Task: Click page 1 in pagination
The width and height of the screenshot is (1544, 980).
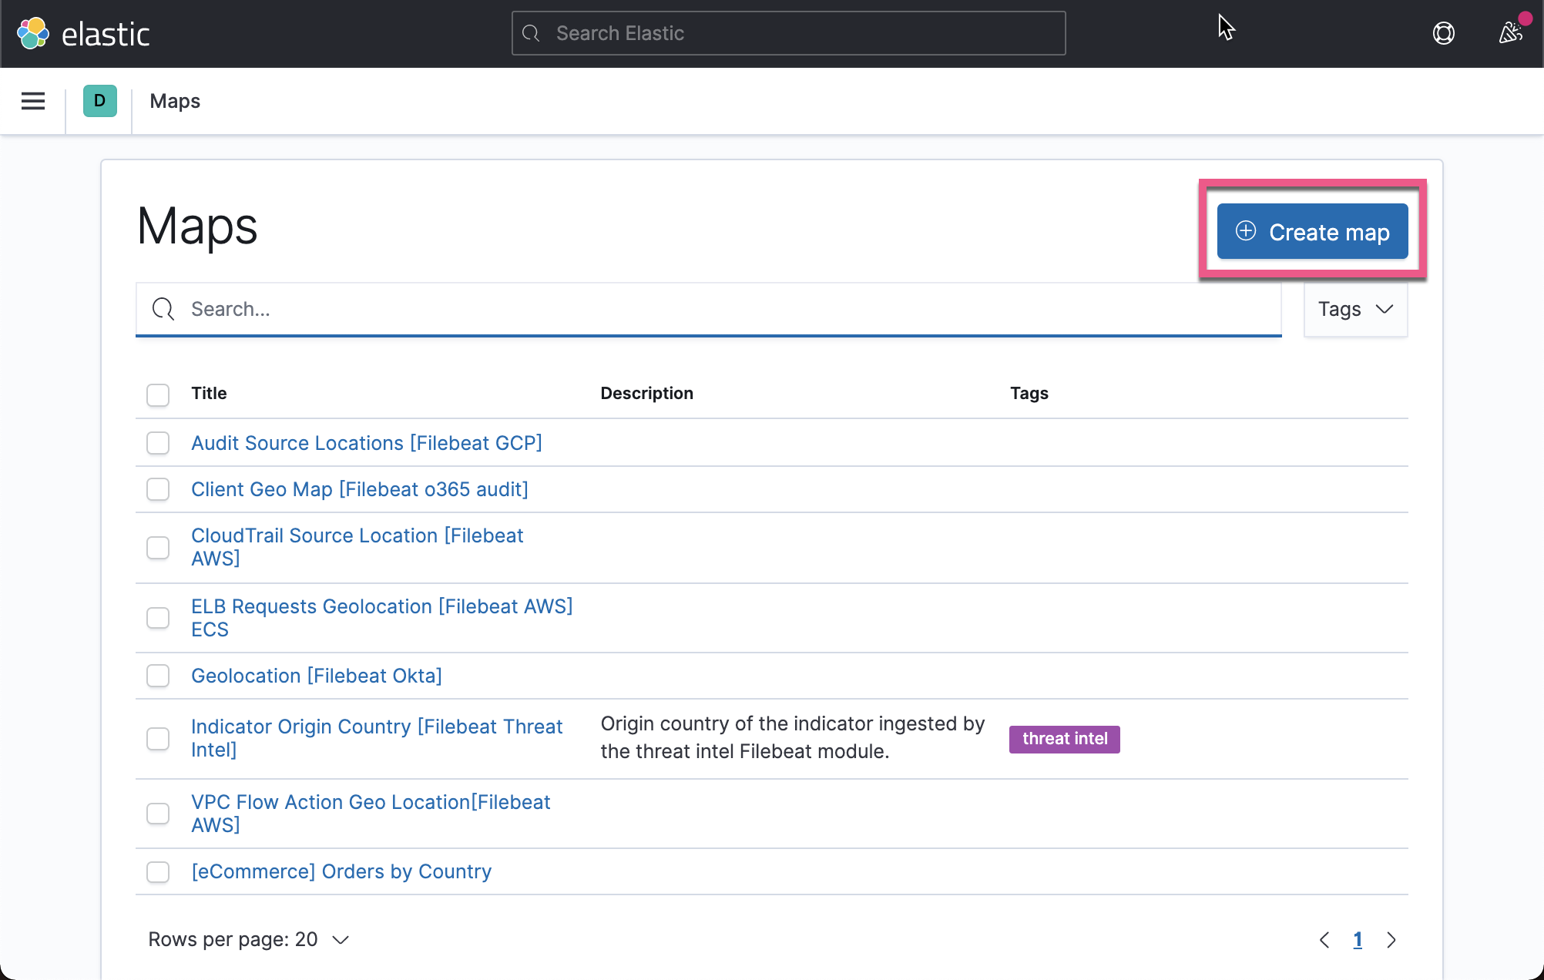Action: click(x=1358, y=940)
